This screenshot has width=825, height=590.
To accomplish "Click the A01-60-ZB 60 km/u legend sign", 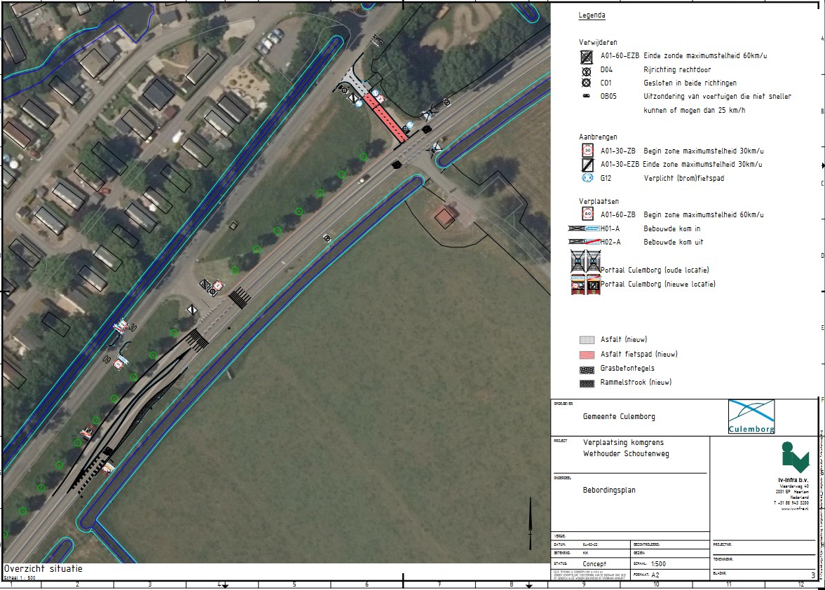I will coord(586,214).
